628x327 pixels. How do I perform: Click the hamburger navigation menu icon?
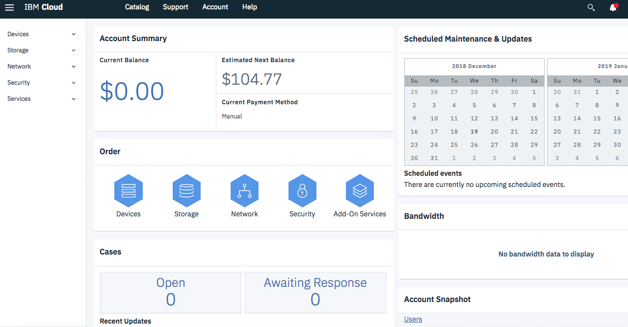tap(9, 7)
